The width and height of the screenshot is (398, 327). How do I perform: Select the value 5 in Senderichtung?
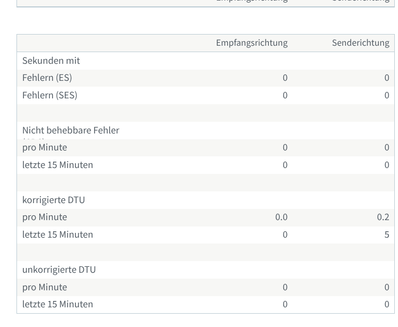tap(386, 234)
